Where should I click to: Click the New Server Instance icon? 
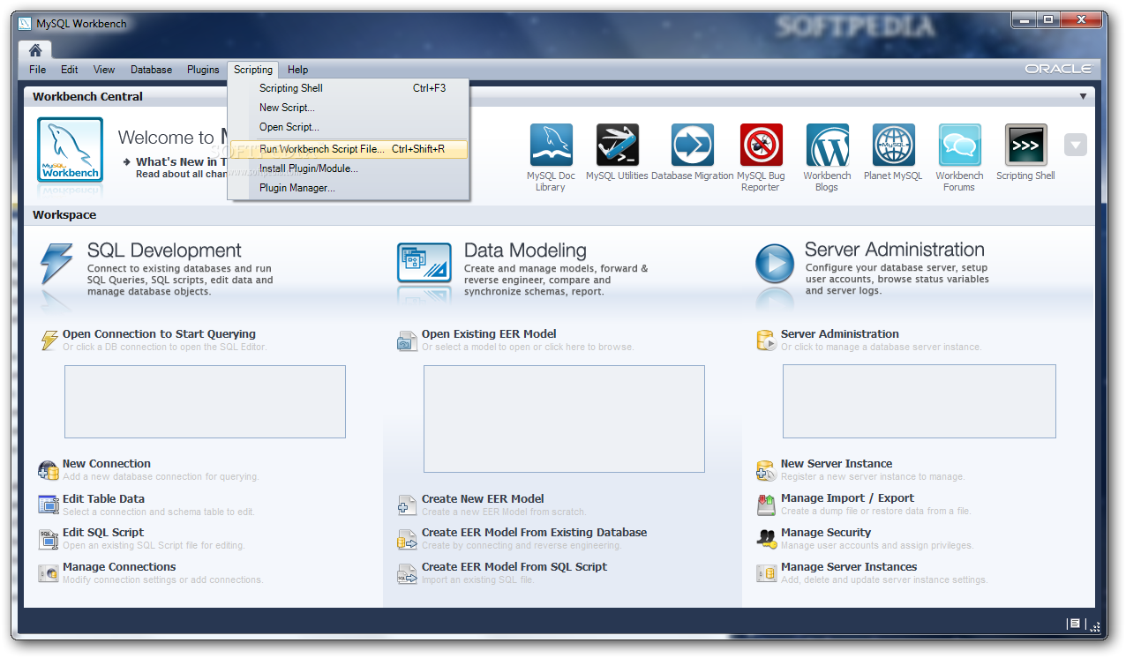click(x=766, y=470)
